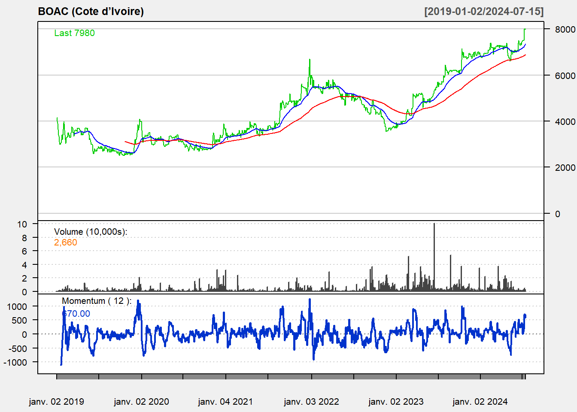Screen dimensions: 577x412
Task: Select janv. 03 2022 on time axis
Action: [x=311, y=402]
